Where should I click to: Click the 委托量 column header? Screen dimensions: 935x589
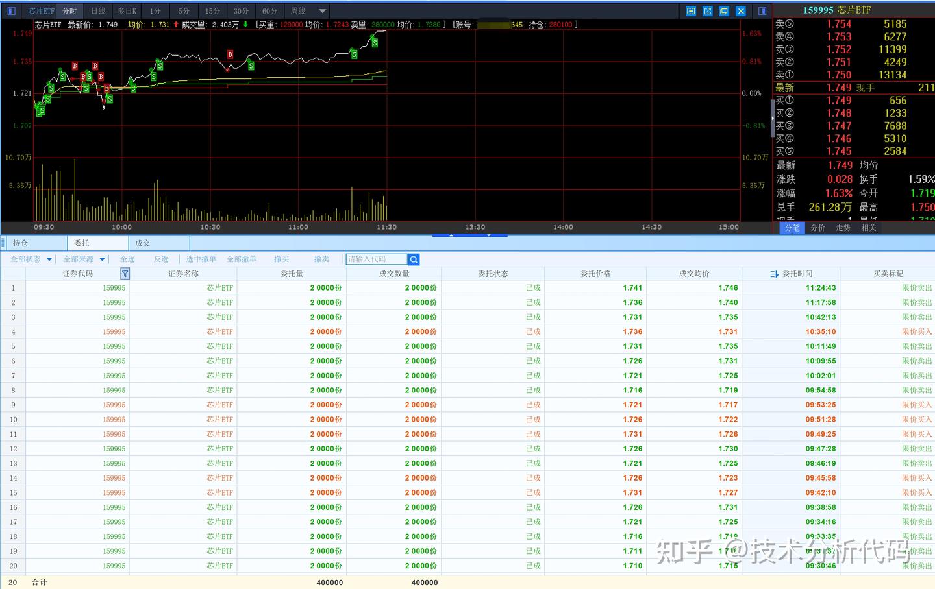292,274
